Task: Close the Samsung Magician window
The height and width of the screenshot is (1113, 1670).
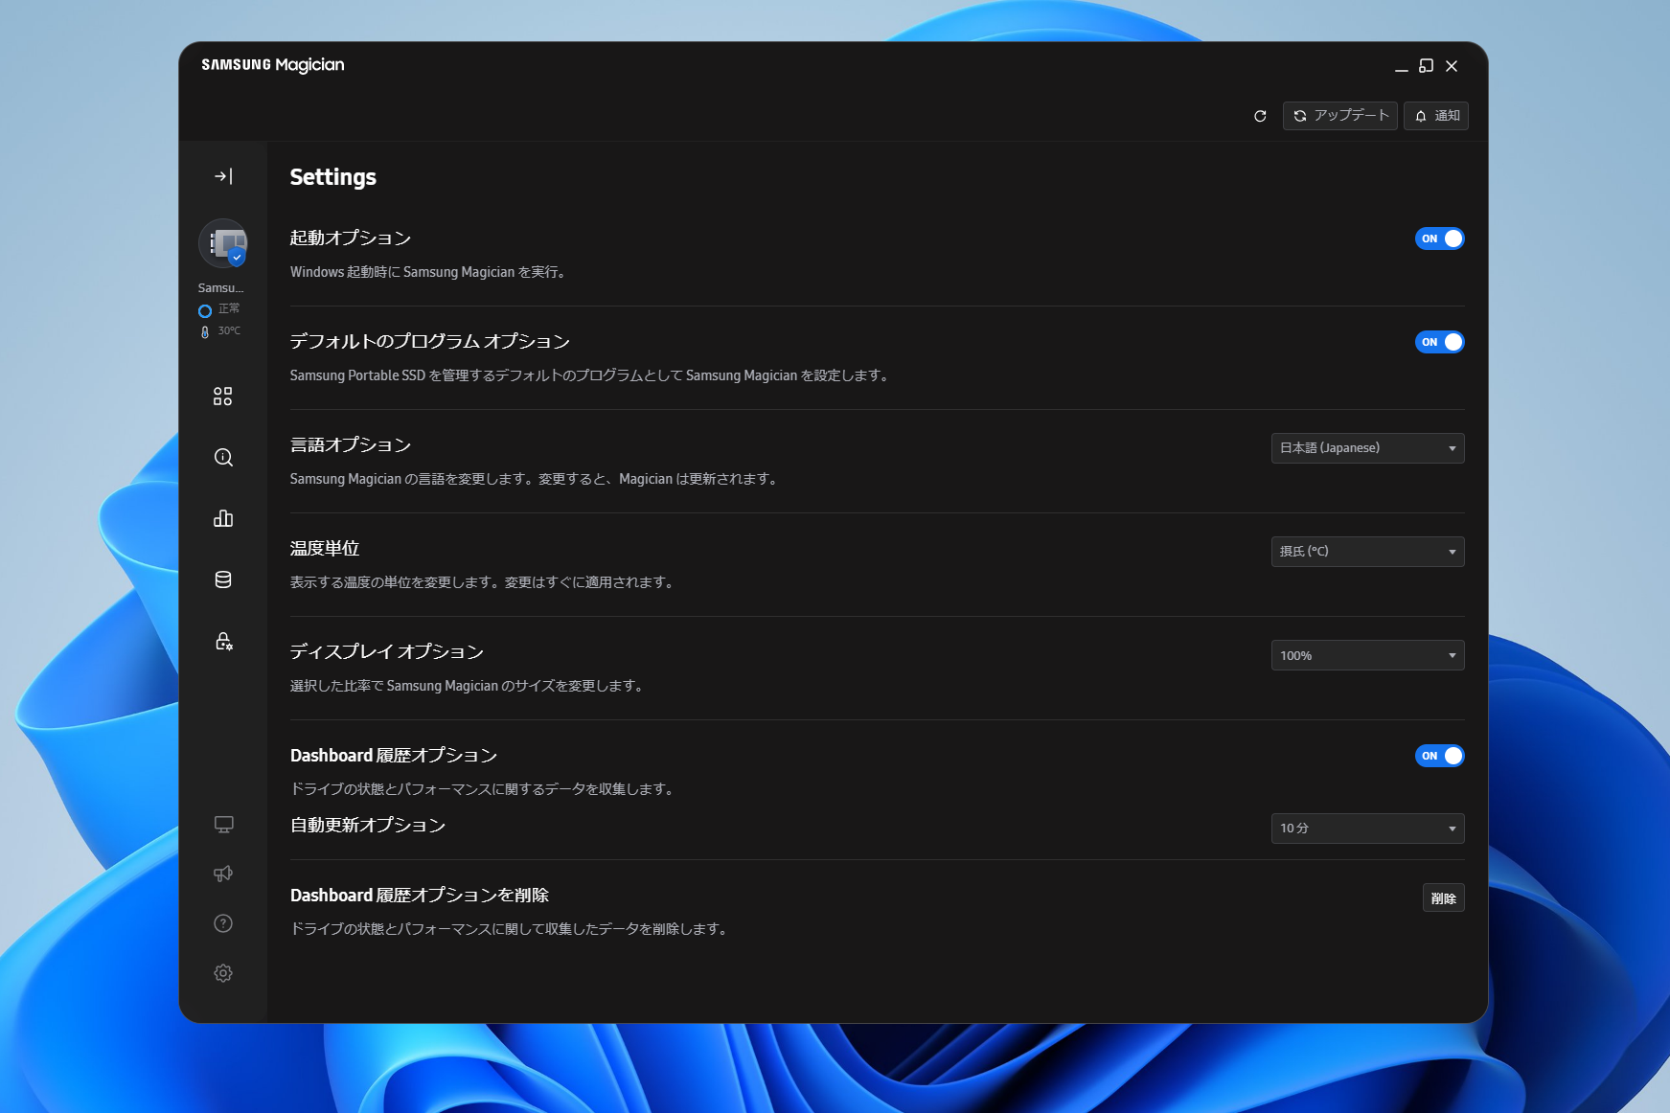Action: coord(1452,66)
